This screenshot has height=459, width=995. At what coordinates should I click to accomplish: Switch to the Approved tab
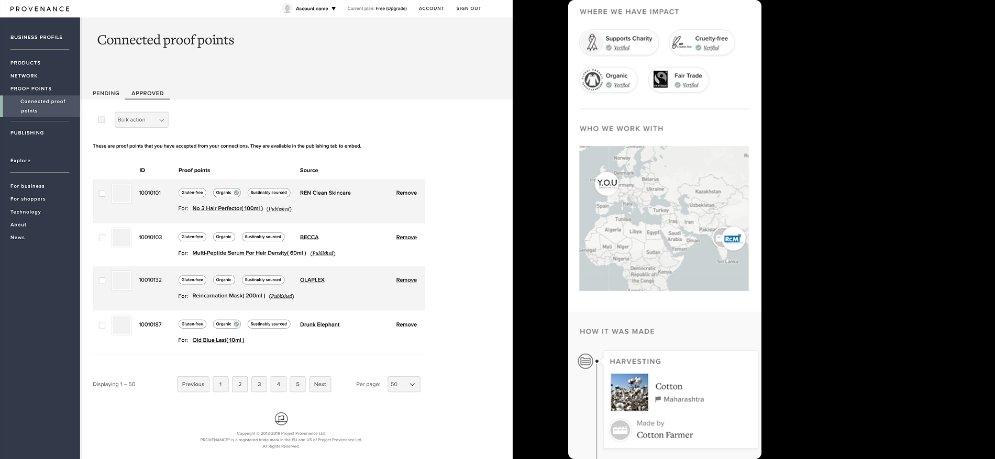tap(148, 93)
